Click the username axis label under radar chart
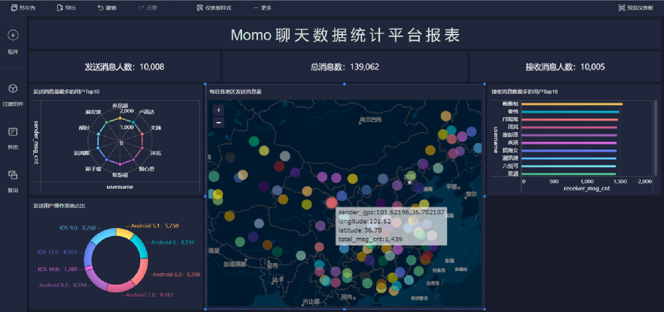Image resolution: width=664 pixels, height=312 pixels. point(120,187)
